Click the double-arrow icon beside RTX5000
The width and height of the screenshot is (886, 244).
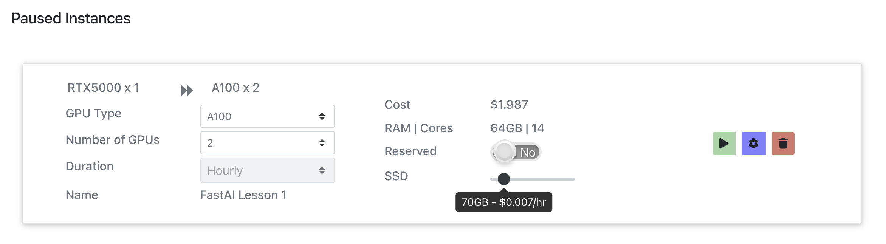[x=187, y=90]
